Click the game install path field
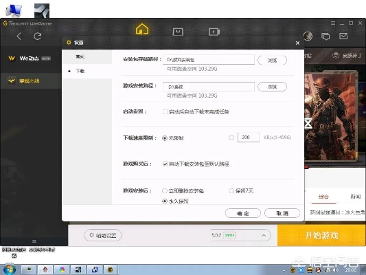 (209, 87)
